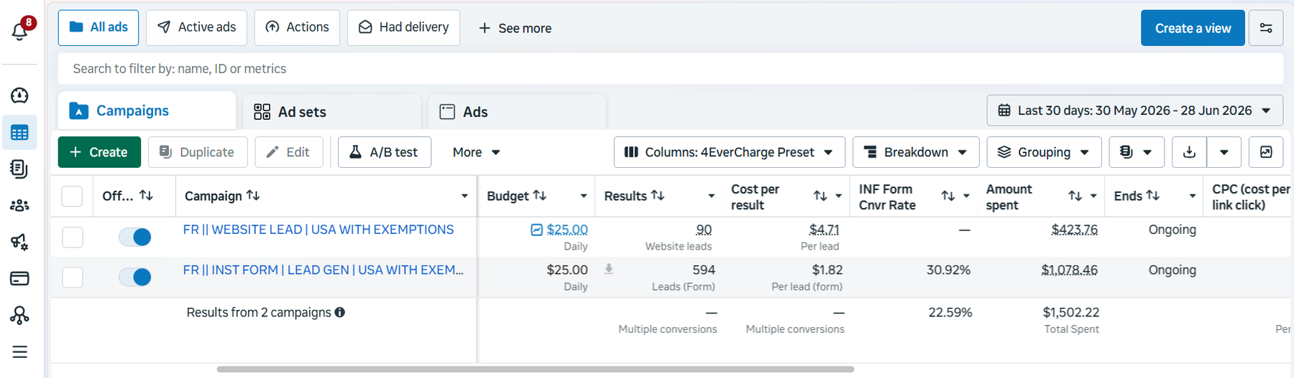Switch to the Ad sets tab
Screen dimensions: 1294x378
point(331,112)
